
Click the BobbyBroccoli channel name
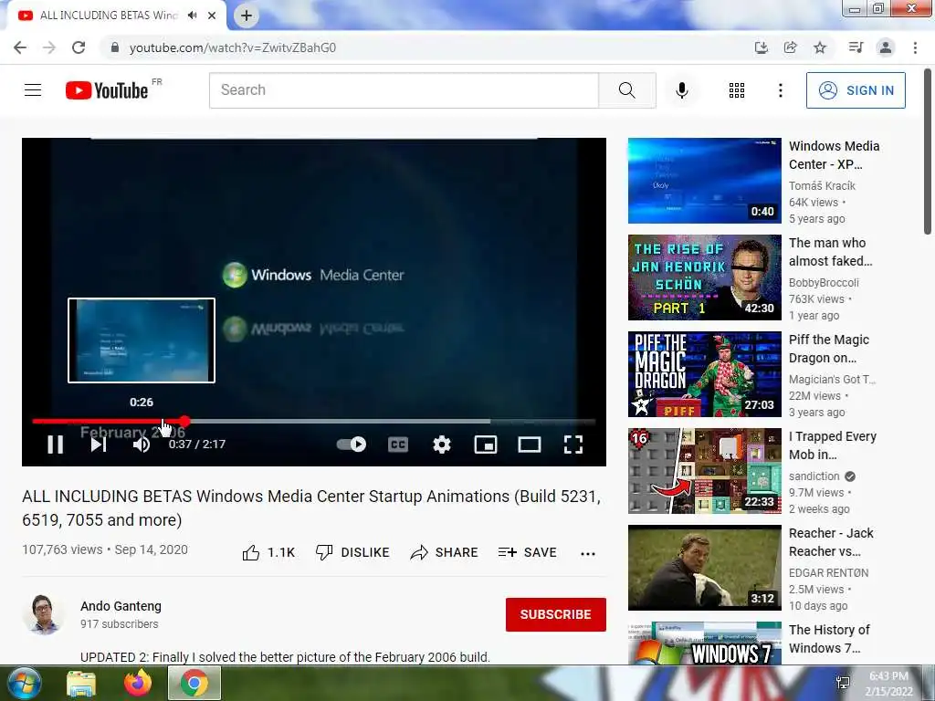tap(824, 283)
